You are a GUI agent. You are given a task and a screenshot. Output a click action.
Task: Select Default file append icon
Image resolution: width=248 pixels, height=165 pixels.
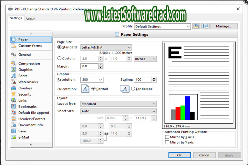coord(13,113)
